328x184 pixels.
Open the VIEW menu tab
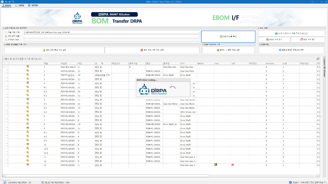coord(19,6)
